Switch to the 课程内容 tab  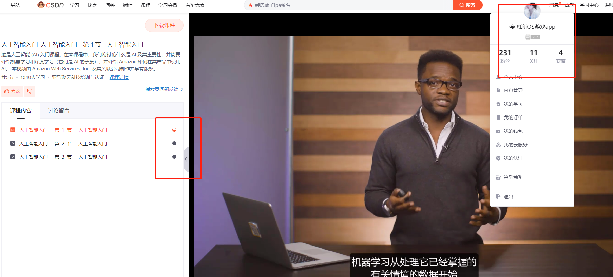21,111
